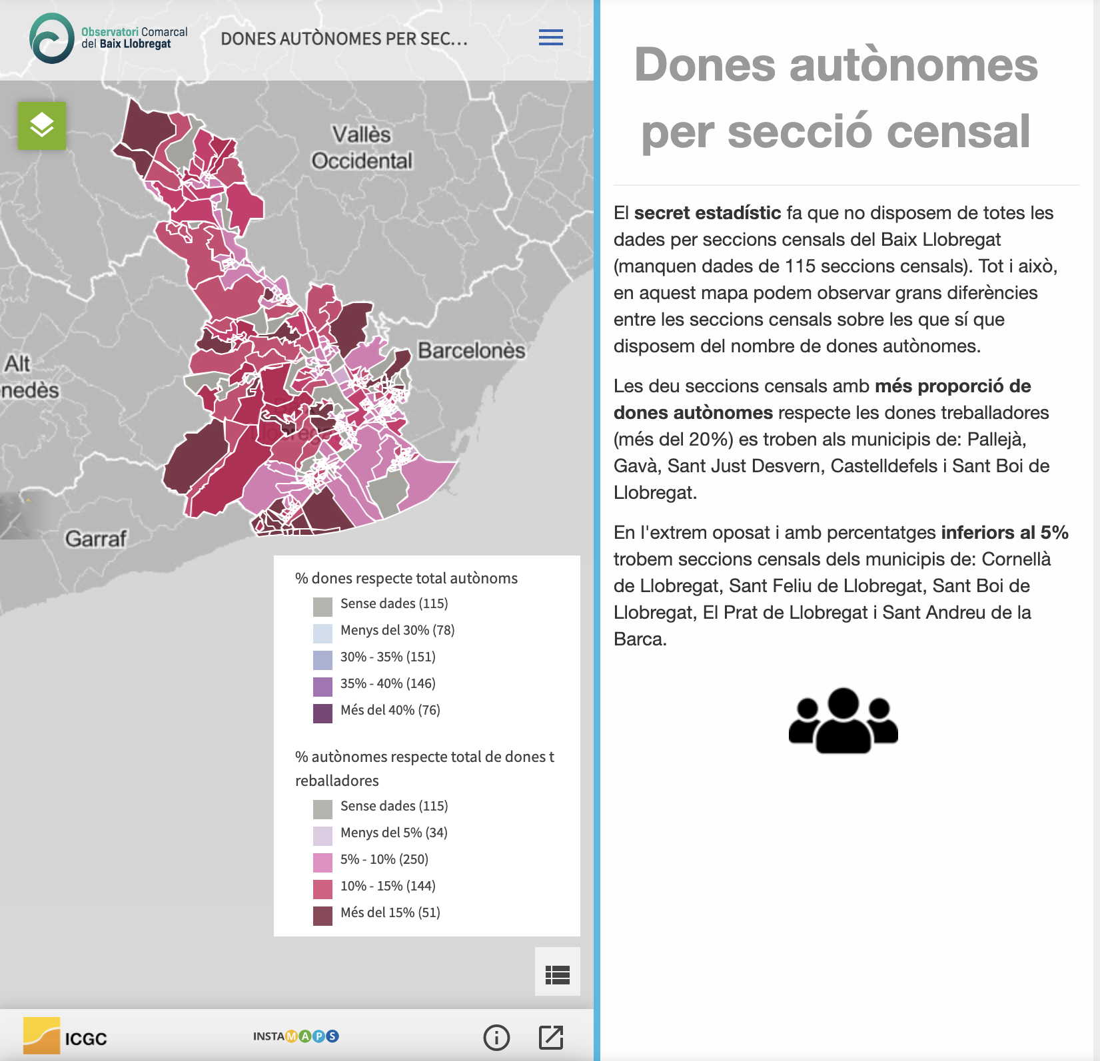
Task: Click the Observatori Comarcal del Baix Llobregat logo
Action: tap(109, 39)
